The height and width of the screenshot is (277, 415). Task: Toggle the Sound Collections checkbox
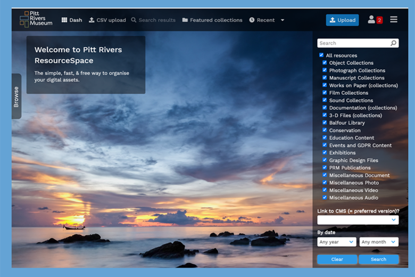pos(325,100)
